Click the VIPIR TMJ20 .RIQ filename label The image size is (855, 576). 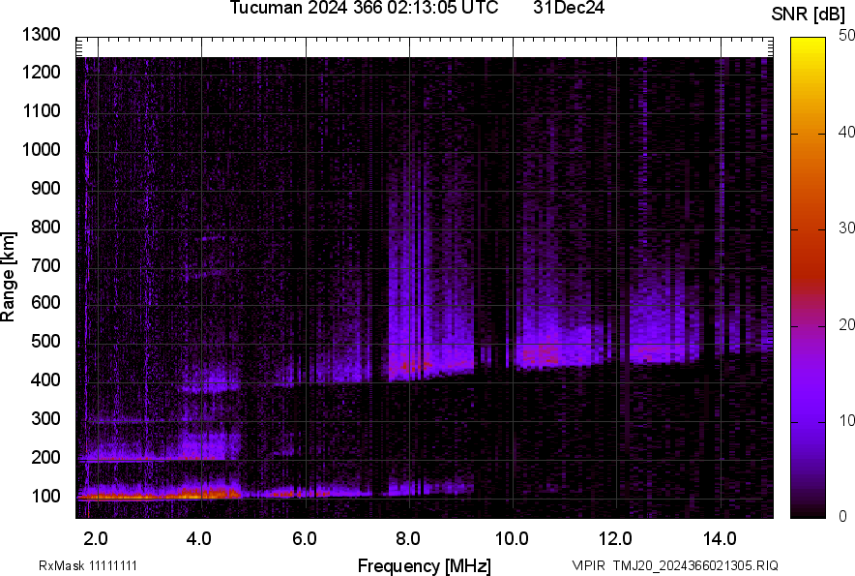pyautogui.click(x=674, y=565)
